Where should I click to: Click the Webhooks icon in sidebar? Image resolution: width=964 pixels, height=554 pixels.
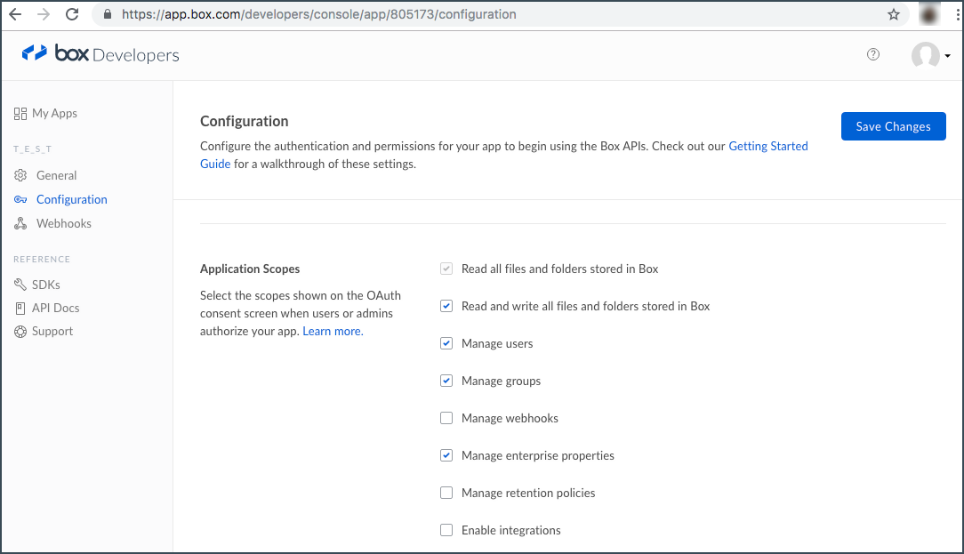(20, 224)
